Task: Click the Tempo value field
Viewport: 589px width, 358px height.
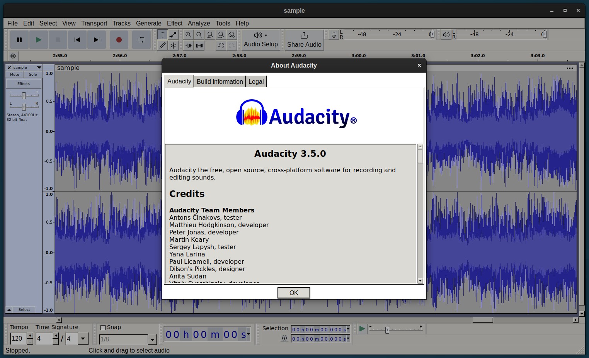Action: click(x=18, y=339)
